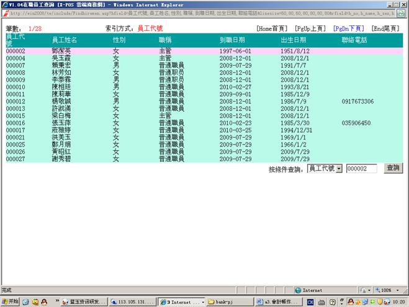
Task: Go to Home首頁 first page
Action: click(x=272, y=29)
